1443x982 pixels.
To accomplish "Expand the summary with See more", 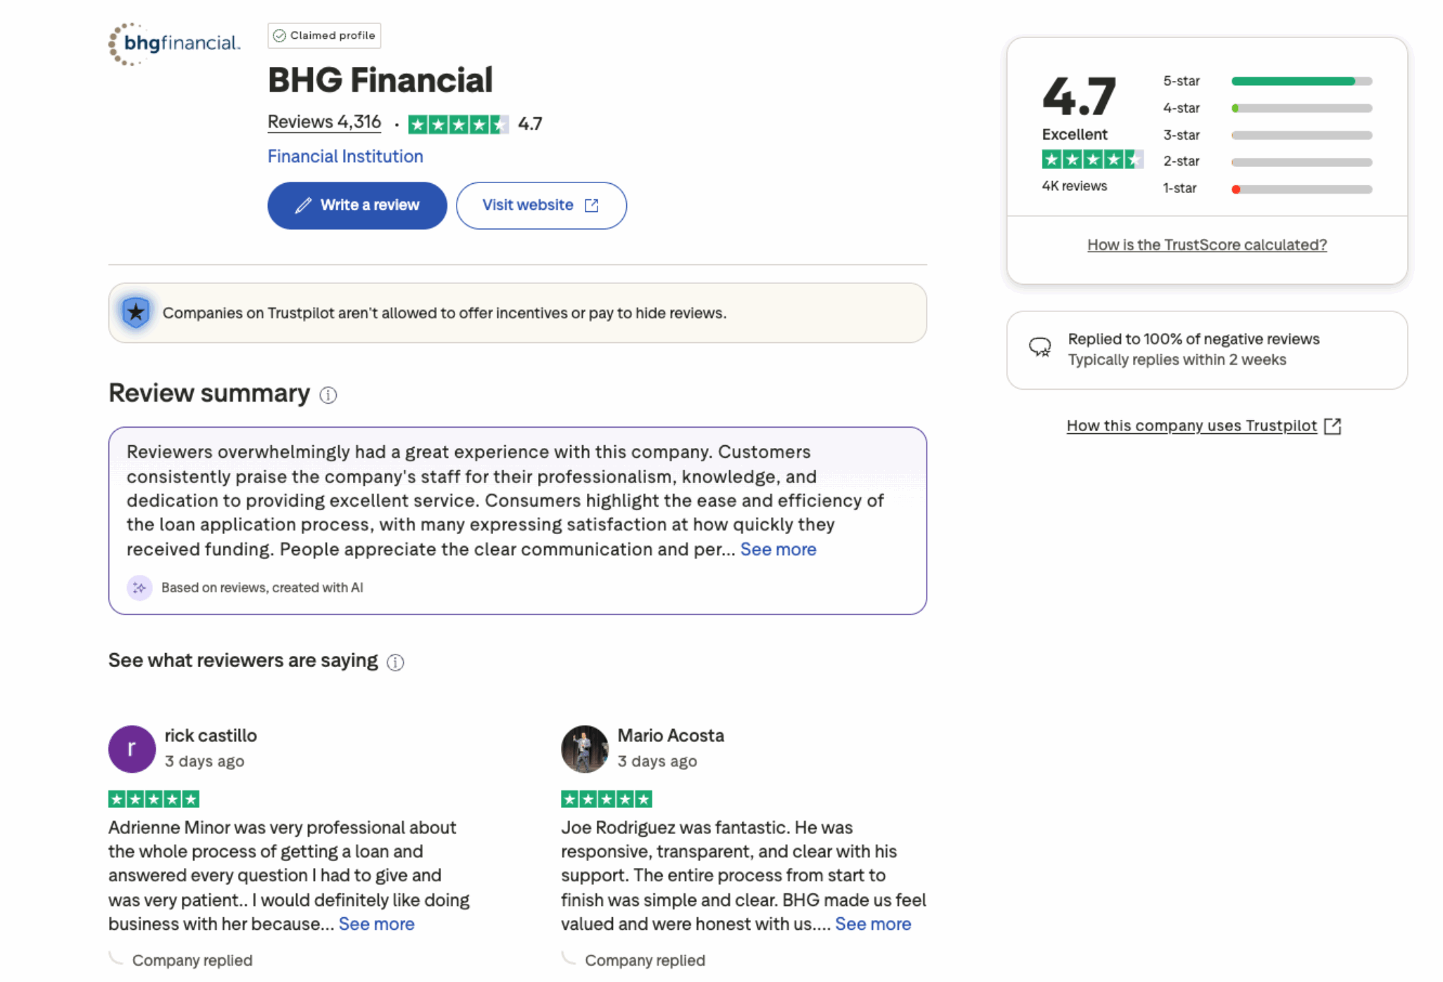I will pyautogui.click(x=776, y=549).
